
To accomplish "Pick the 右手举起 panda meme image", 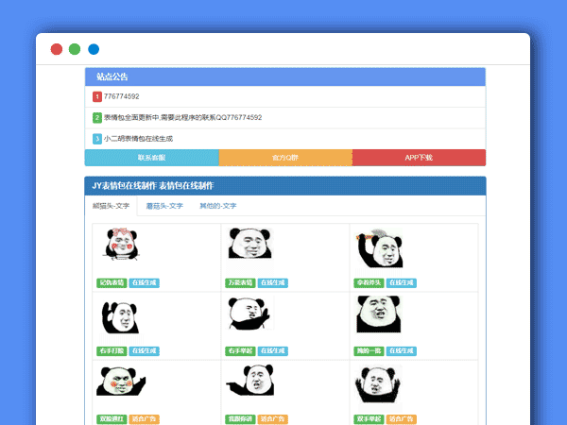I will pyautogui.click(x=249, y=314).
